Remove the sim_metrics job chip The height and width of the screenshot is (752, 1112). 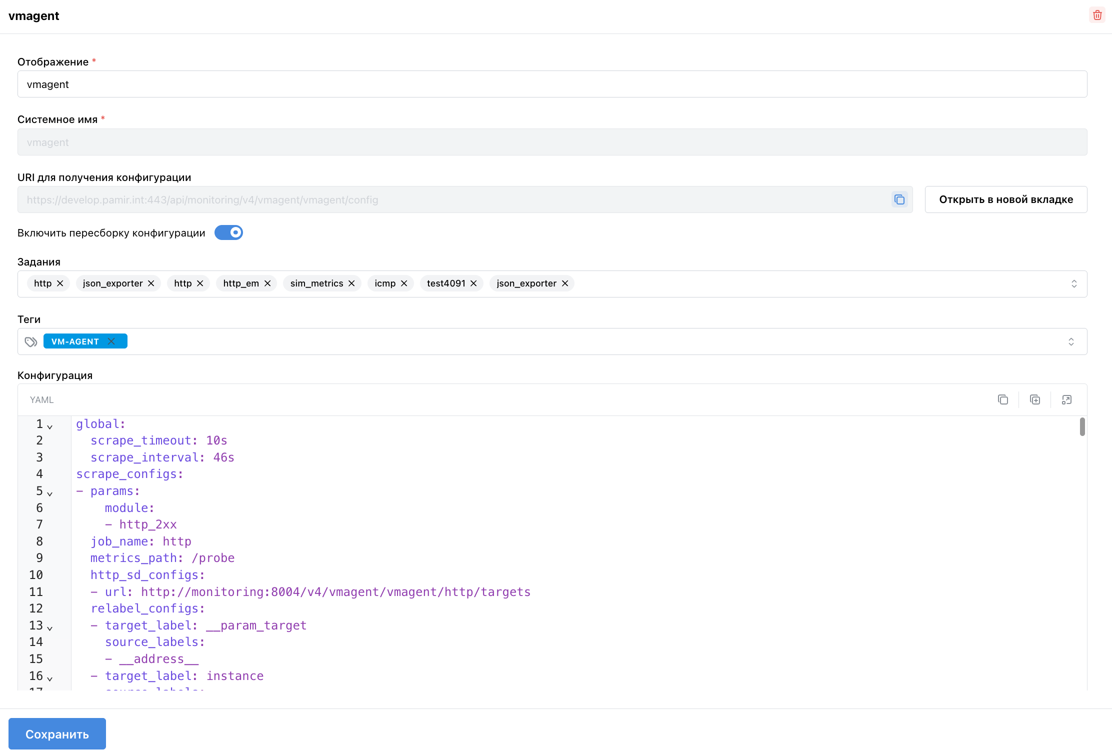click(351, 283)
